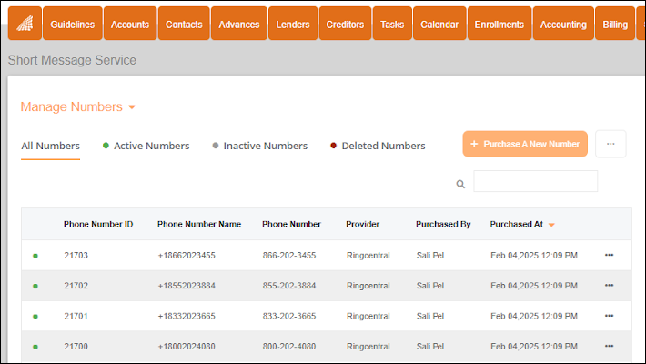Viewport: 646px width, 364px height.
Task: Click number name +18552023884
Action: tap(187, 285)
